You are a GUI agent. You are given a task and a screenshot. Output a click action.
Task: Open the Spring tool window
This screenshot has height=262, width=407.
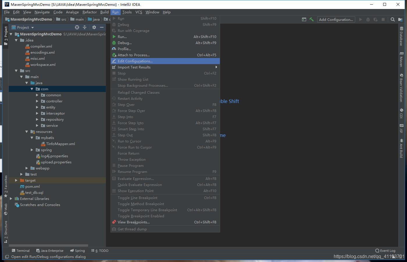78,251
